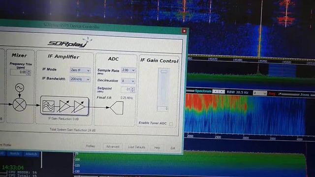315x177 pixels.
Task: Open the averaging dropdown showing 2 in HDSDR
Action: [x=260, y=93]
